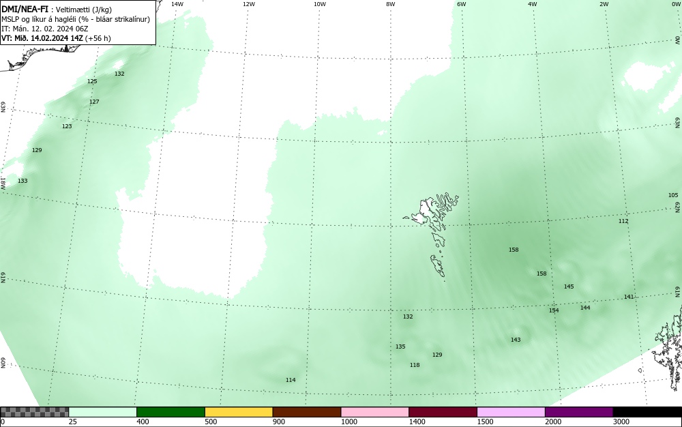Click the 18W label on the map edge
This screenshot has width=682, height=427.
point(3,183)
